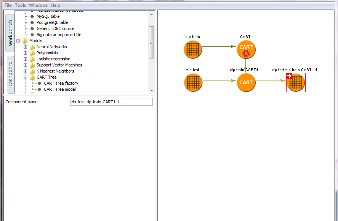This screenshot has width=338, height=221.
Task: Click the Component name text field
Action: pyautogui.click(x=111, y=102)
